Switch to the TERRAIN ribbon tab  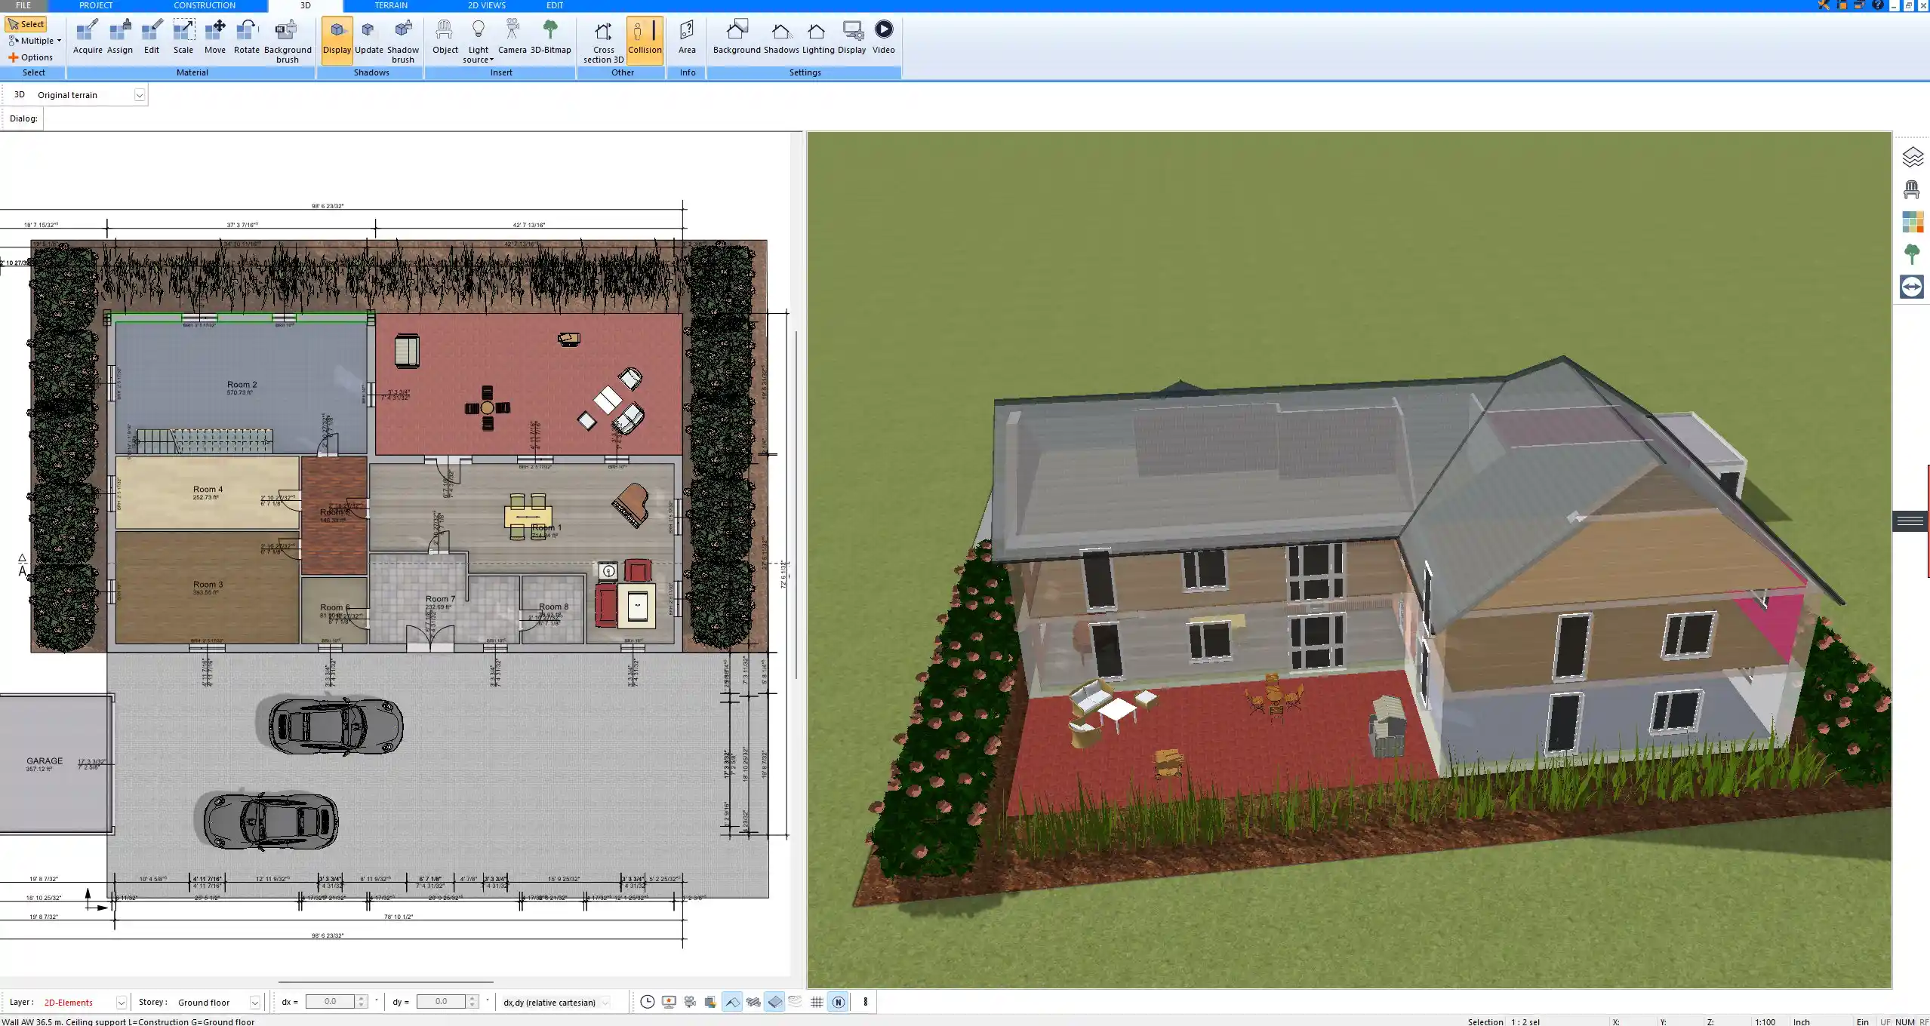pos(390,5)
